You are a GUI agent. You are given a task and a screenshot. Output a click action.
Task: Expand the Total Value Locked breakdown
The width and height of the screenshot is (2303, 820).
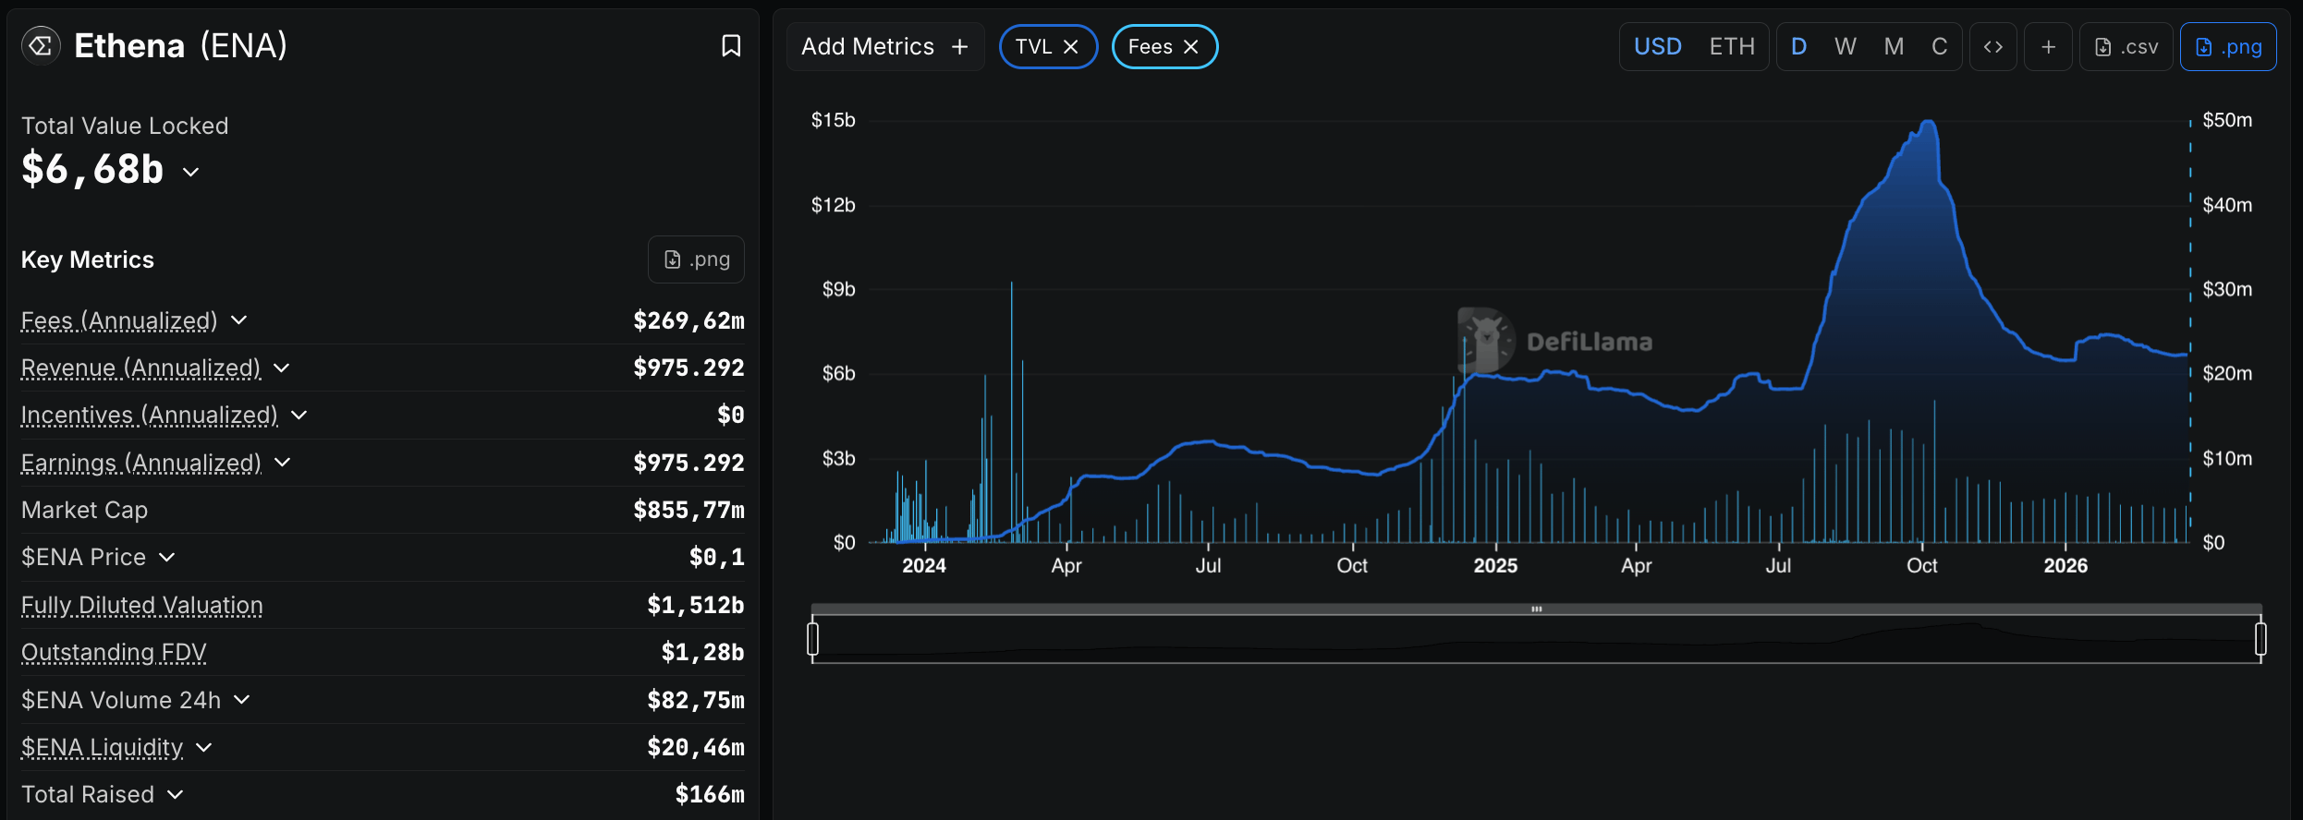(191, 172)
